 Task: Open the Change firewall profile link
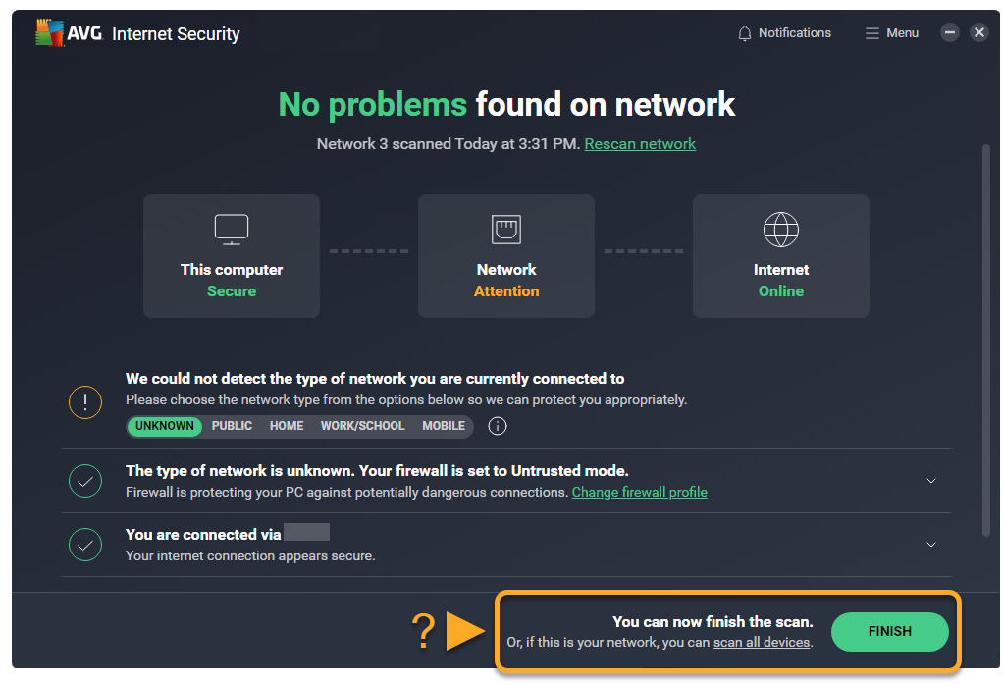[639, 492]
